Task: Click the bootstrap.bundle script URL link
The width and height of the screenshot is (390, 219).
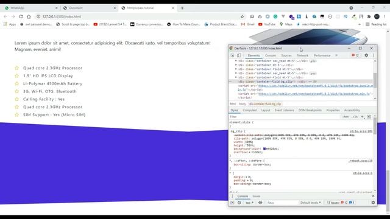Action: tap(316, 86)
